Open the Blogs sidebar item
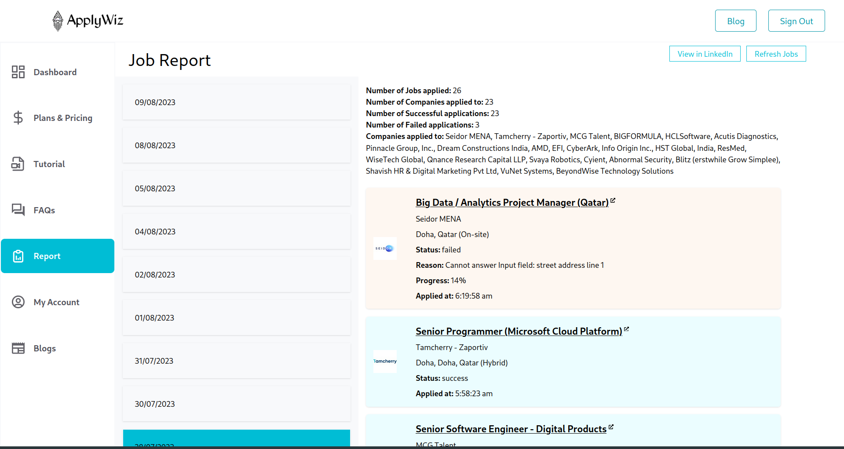Screen dimensions: 844x449 pyautogui.click(x=58, y=348)
